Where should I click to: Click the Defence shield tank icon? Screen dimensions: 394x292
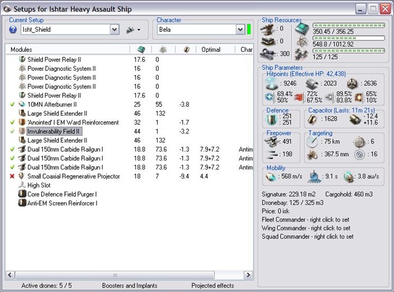pos(271,119)
